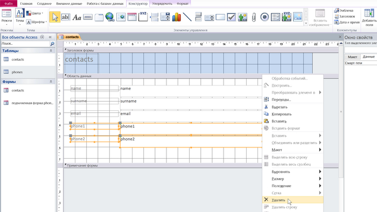This screenshot has height=212, width=377.
Task: Pick the Line drawing tool
Action: click(x=187, y=17)
